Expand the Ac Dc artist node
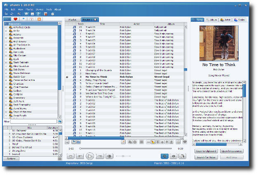This screenshot has height=175, width=258. (x=6, y=31)
